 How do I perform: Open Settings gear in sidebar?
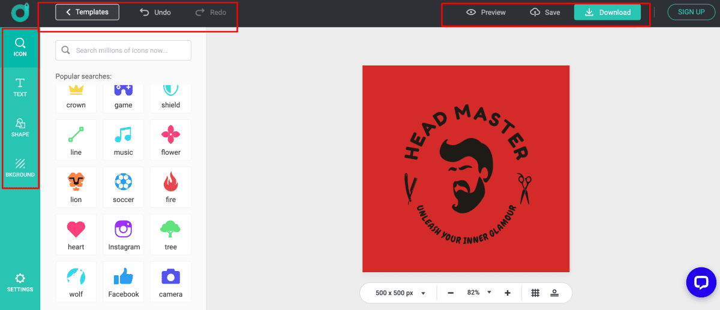(20, 282)
